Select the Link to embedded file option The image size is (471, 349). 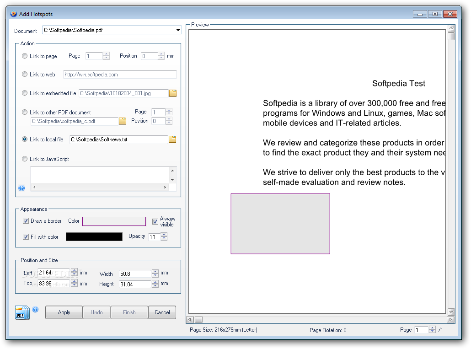pyautogui.click(x=25, y=93)
